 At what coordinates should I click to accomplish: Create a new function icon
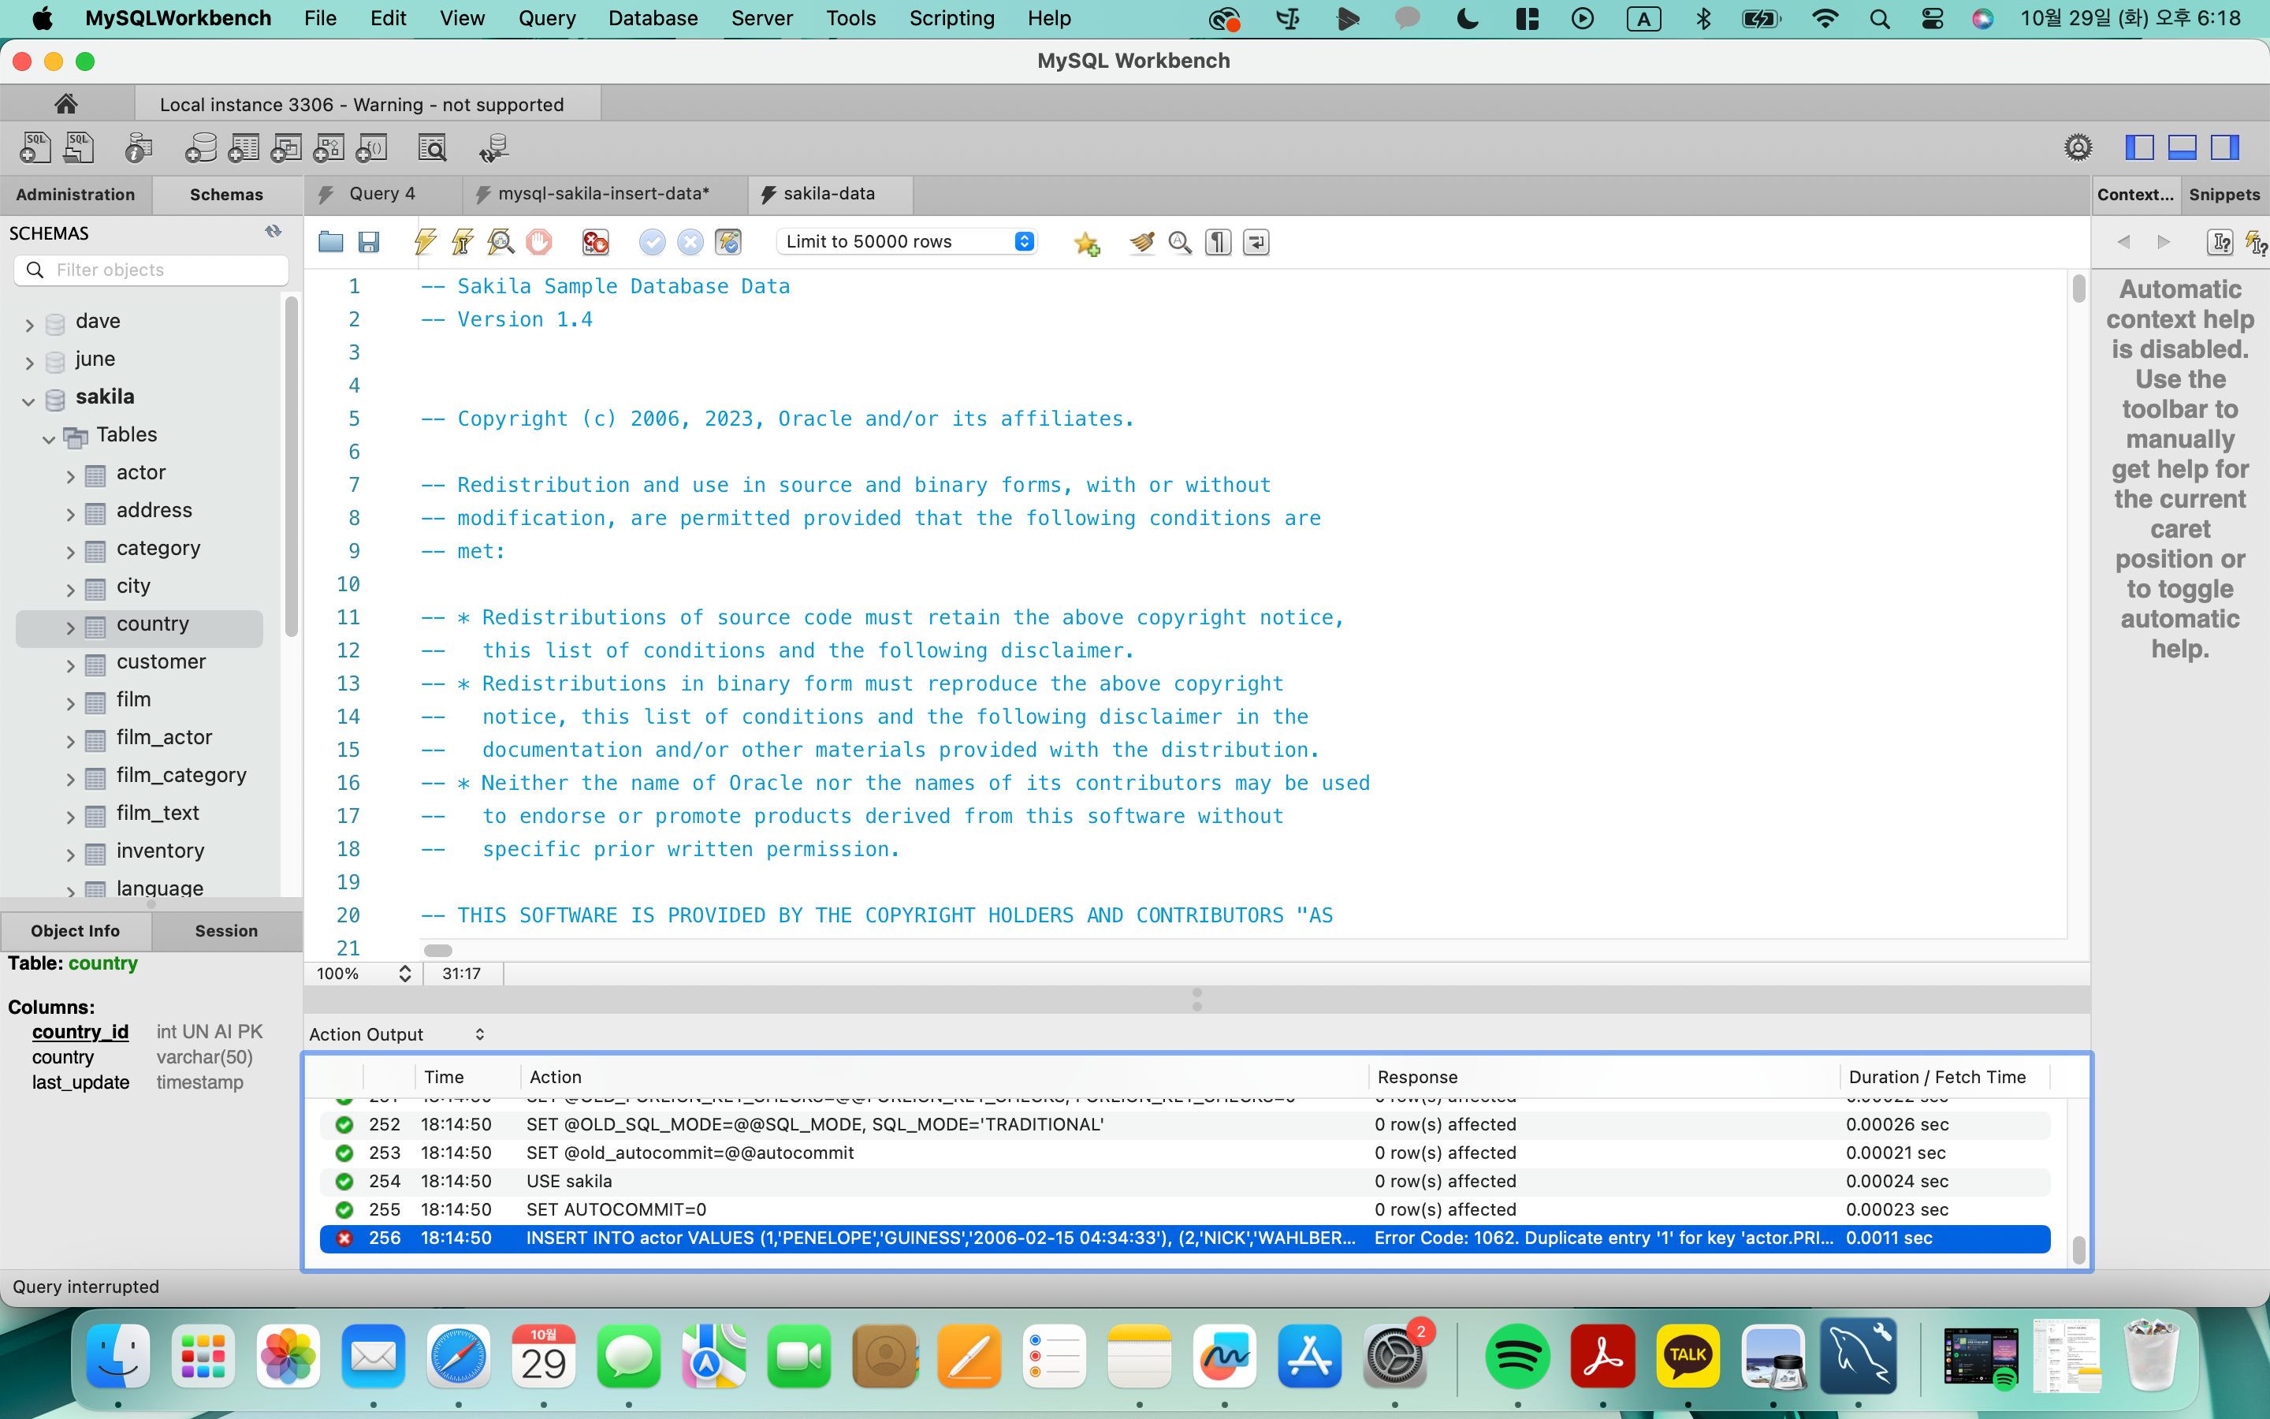pos(372,147)
